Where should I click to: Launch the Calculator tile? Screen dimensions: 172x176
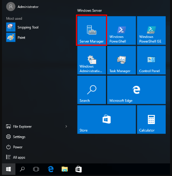[151, 120]
